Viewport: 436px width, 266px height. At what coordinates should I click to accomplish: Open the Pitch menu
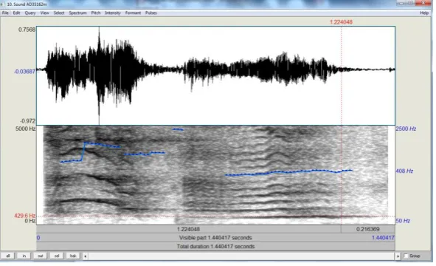[x=96, y=13]
